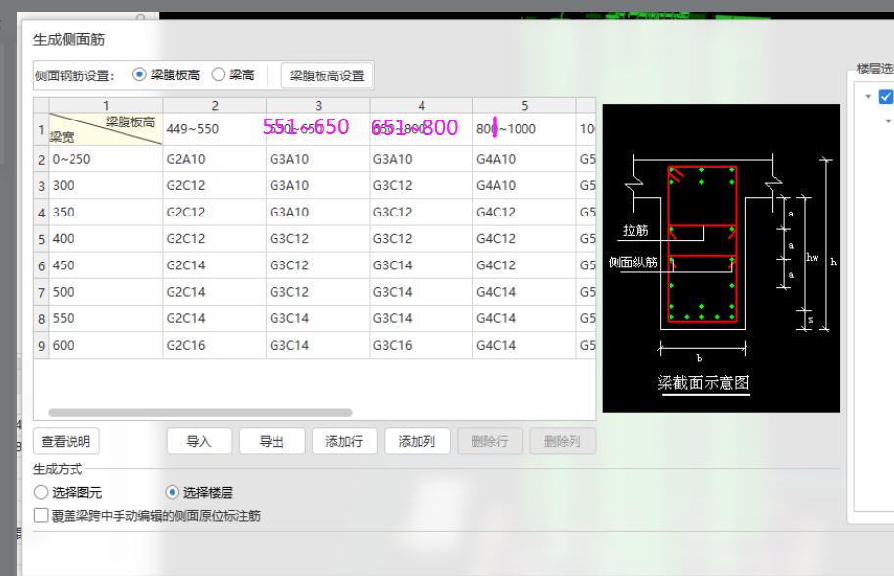Click cell G2C14 in row 450
The height and width of the screenshot is (576, 894).
tap(215, 265)
